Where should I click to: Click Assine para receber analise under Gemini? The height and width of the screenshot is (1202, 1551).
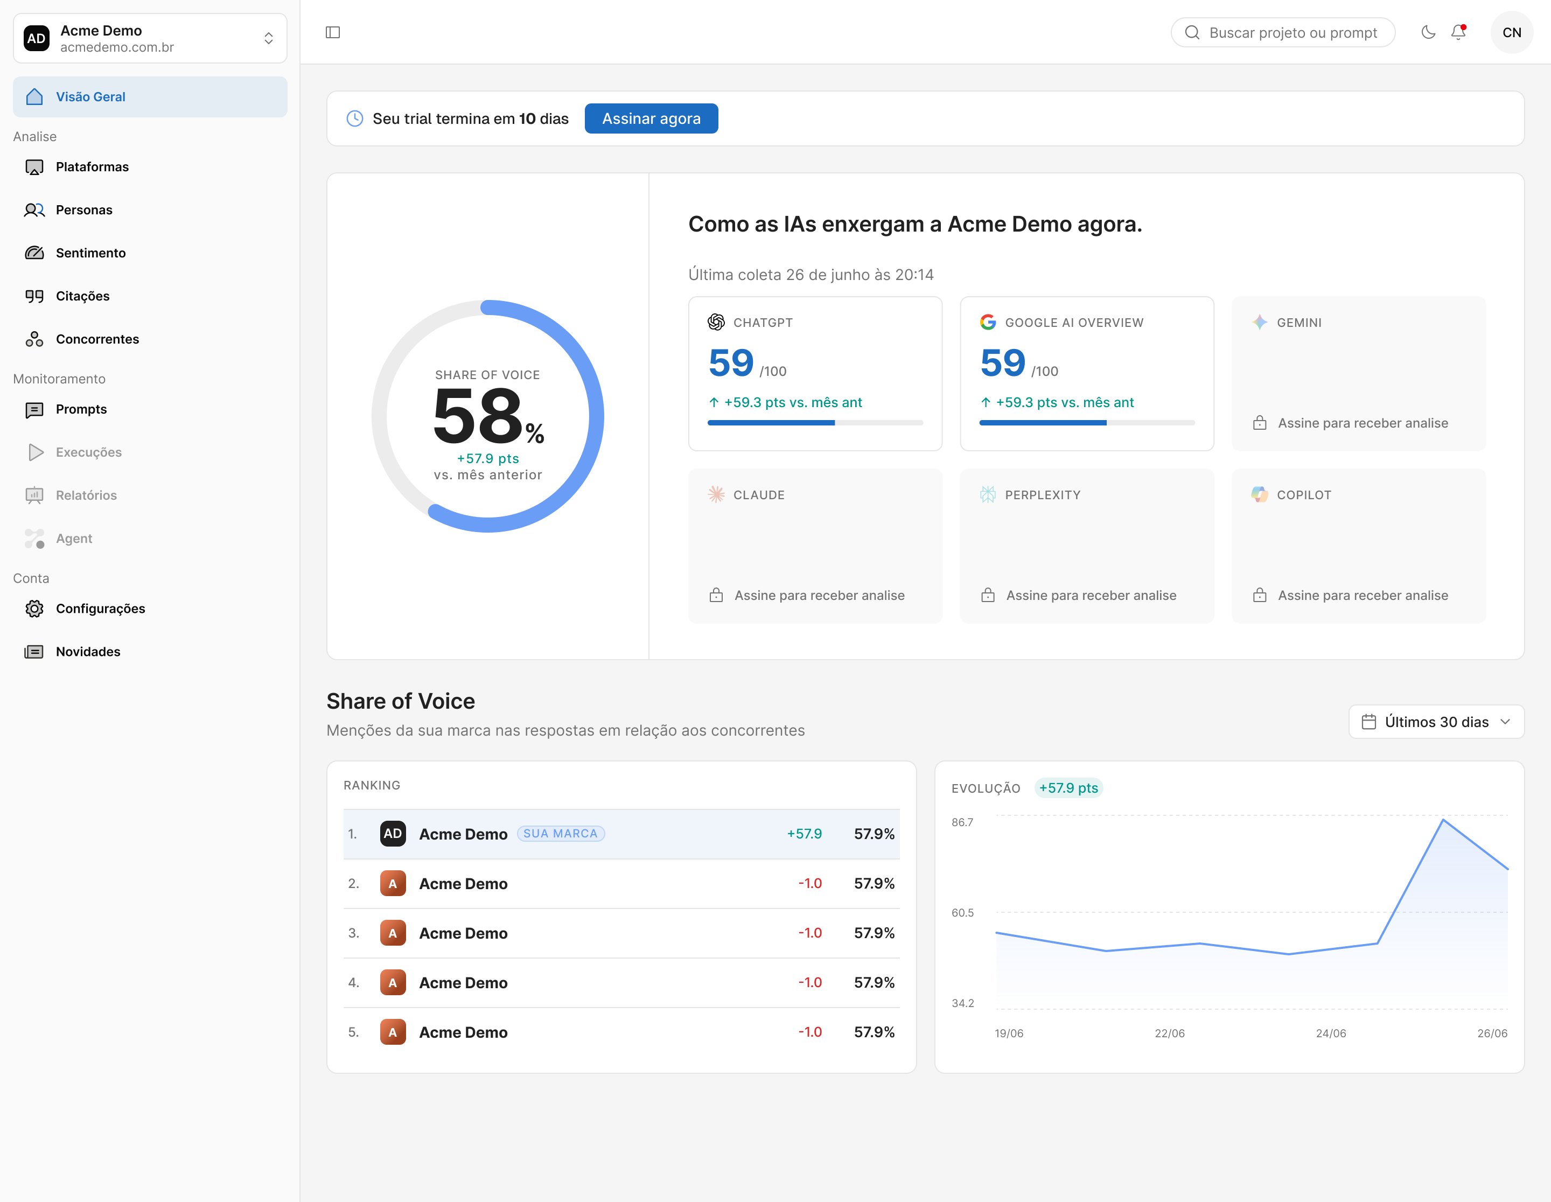1363,423
